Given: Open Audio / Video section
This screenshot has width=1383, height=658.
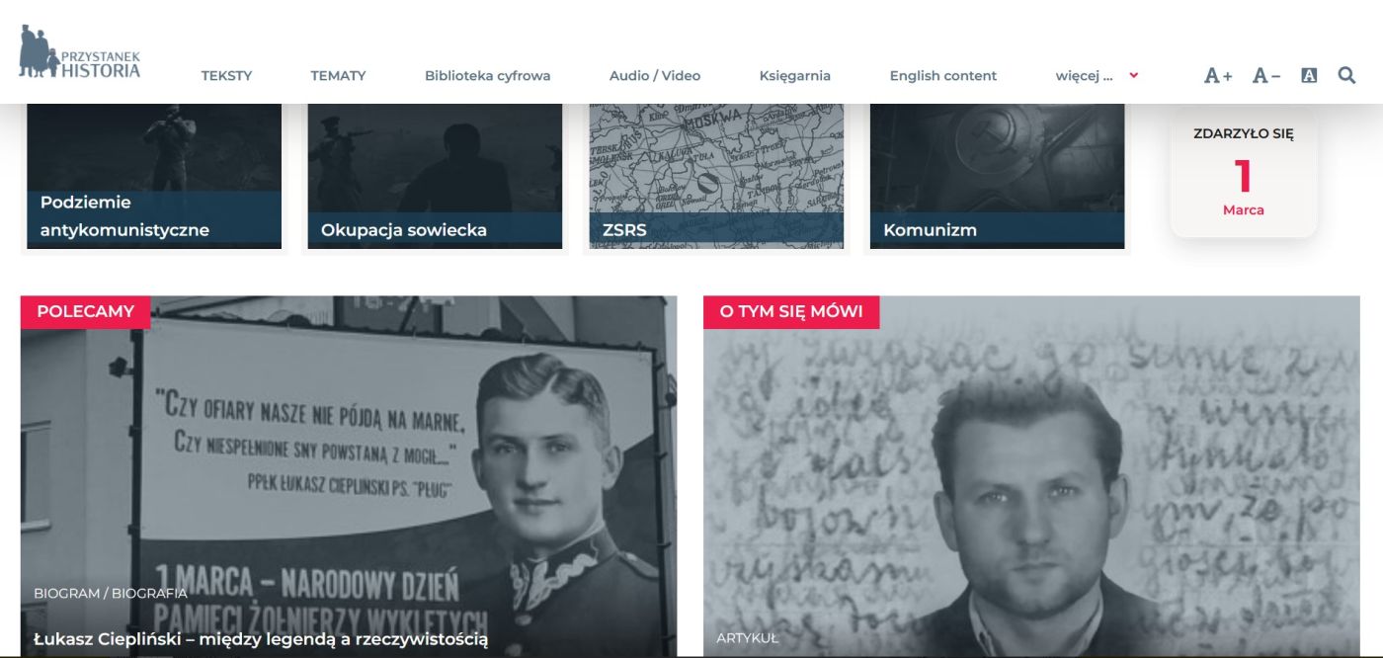Looking at the screenshot, I should pos(655,76).
